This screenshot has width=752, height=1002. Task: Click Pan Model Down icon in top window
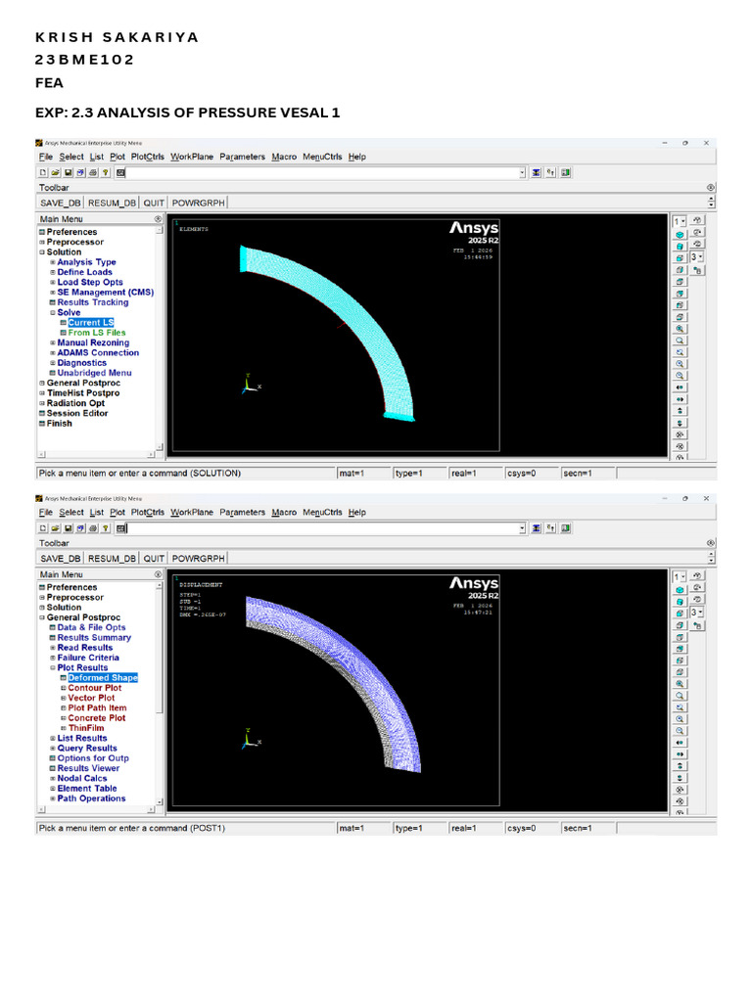(x=680, y=423)
